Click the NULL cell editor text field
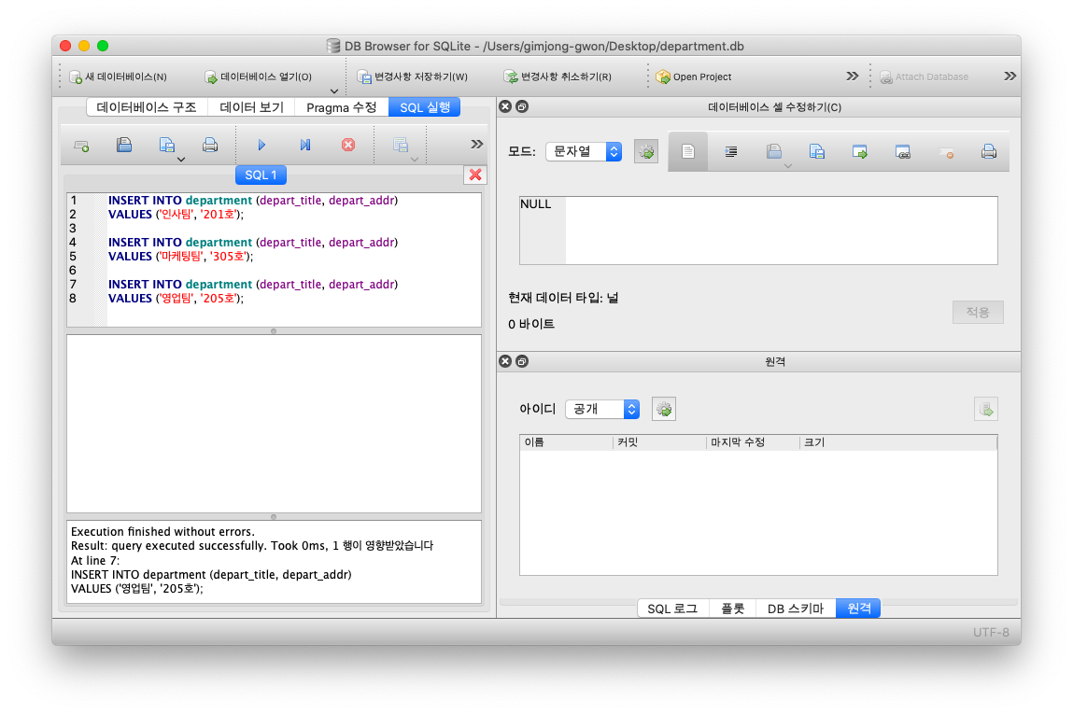Screen dimensions: 1073x714 [758, 231]
